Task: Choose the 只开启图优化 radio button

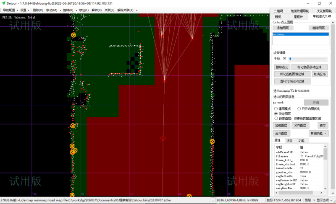Action: coord(299,108)
